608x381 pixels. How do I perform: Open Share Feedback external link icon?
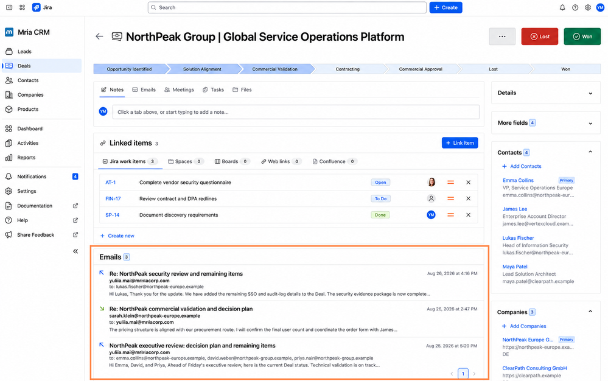point(75,234)
